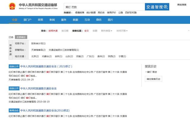Click 信息公开 tag on the 2021修订 result
Screen dimensions: 190x118
tap(14, 67)
